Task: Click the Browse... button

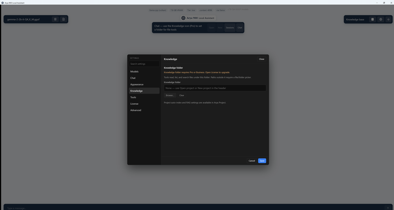Action: [170, 95]
